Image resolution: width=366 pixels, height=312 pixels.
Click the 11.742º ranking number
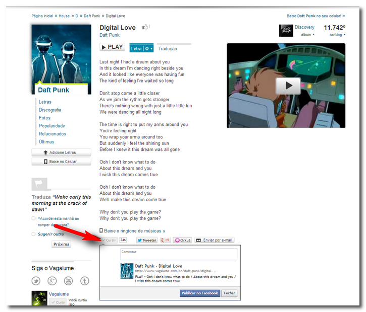(x=335, y=28)
